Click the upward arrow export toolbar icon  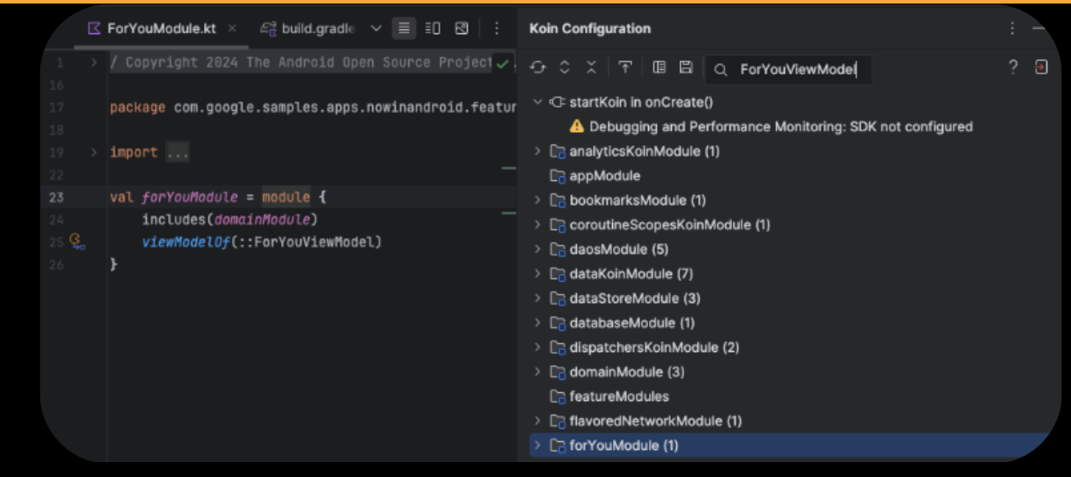624,67
